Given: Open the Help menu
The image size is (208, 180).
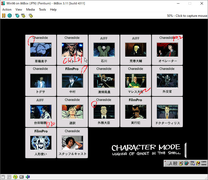Looking at the screenshot, I should 53,10.
